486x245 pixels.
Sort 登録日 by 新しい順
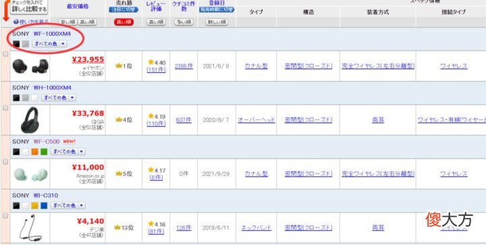[x=217, y=22]
